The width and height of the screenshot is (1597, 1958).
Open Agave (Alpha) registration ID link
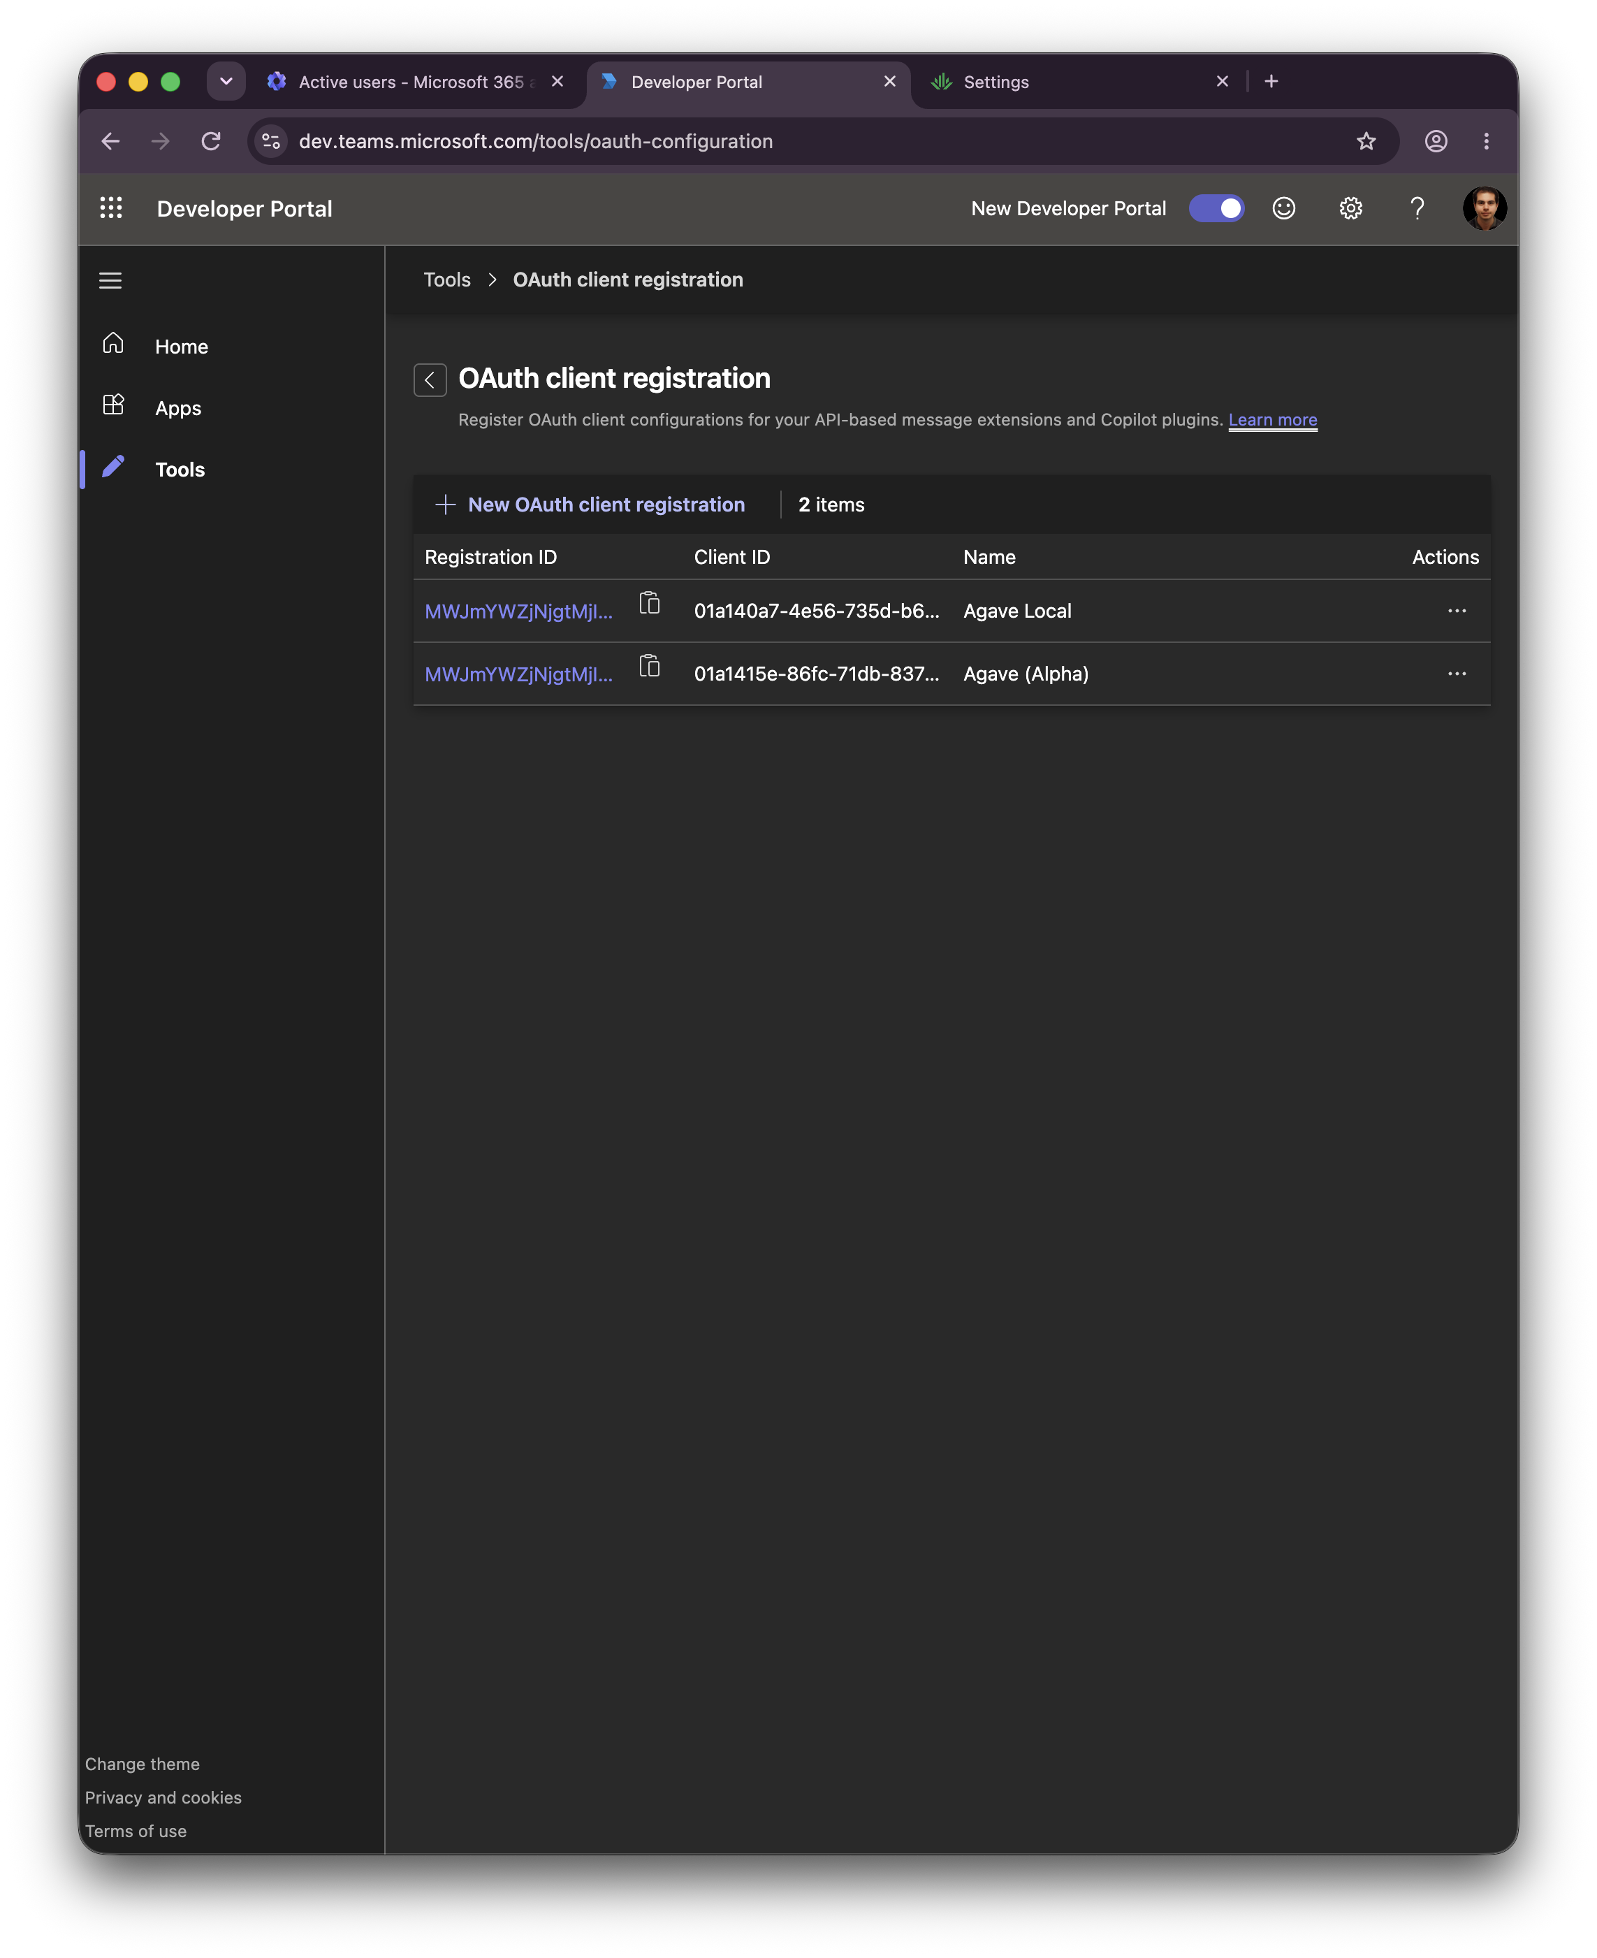click(x=519, y=674)
